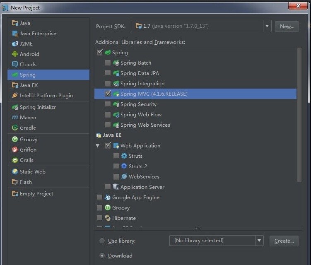Open the library selection dropdown arrow
The image size is (311, 265).
point(259,241)
